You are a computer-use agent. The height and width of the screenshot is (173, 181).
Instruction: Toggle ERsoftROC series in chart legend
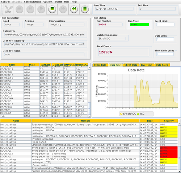(x=128, y=114)
